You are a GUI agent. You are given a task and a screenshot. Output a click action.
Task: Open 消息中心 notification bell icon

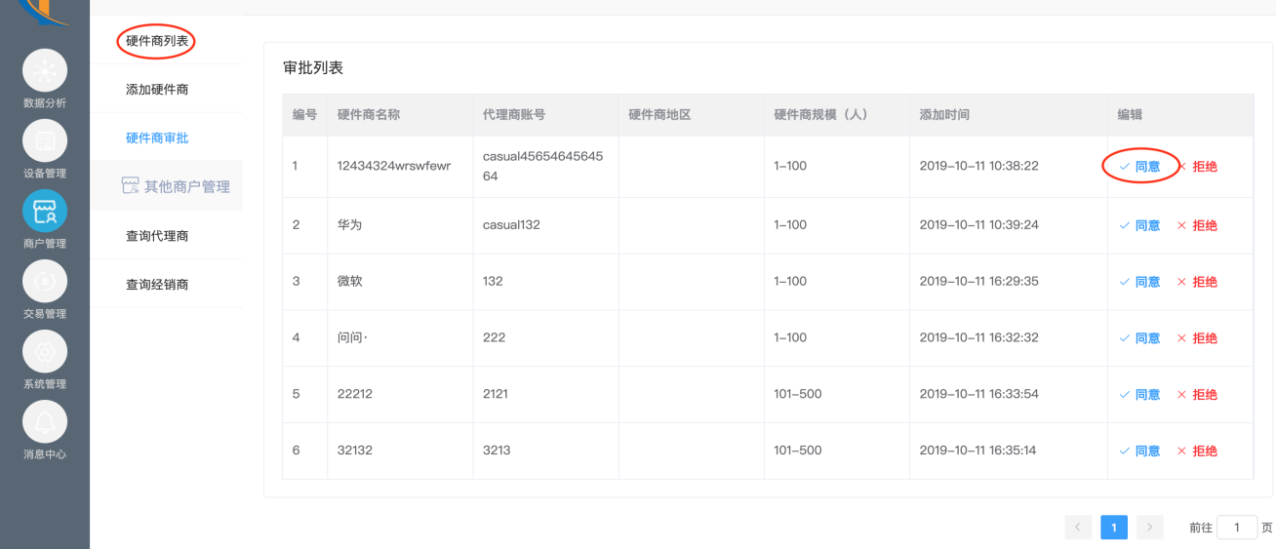(x=45, y=422)
